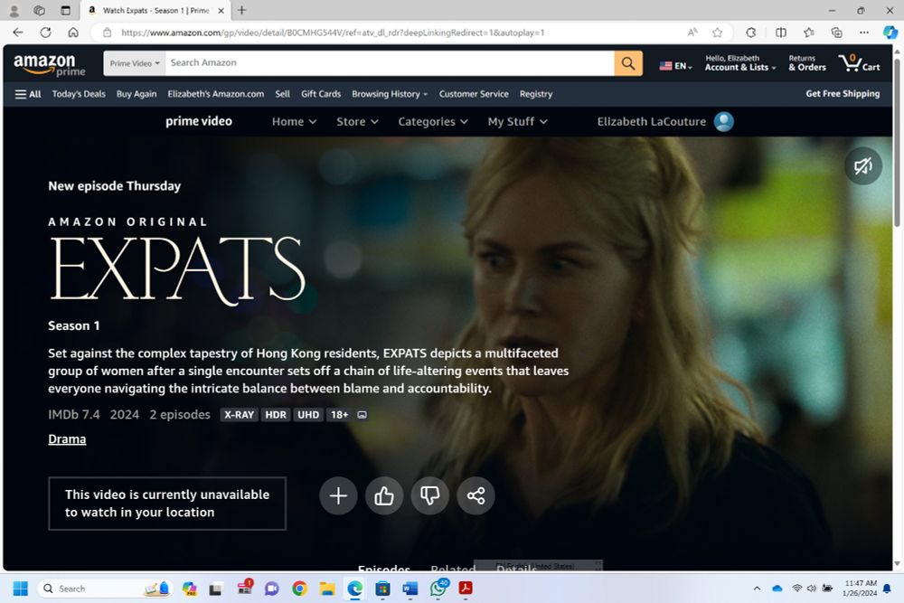Screen dimensions: 904x603
Task: Close the Watch Expats tab
Action: click(221, 10)
